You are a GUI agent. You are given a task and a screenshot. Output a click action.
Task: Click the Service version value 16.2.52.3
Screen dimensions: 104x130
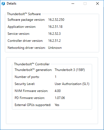54,34
